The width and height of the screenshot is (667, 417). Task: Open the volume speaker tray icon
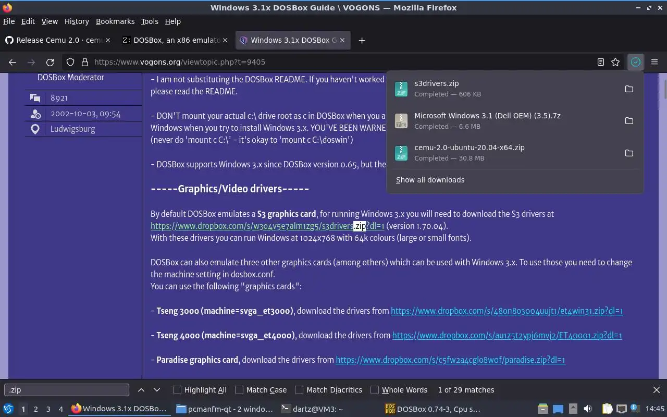coord(588,409)
